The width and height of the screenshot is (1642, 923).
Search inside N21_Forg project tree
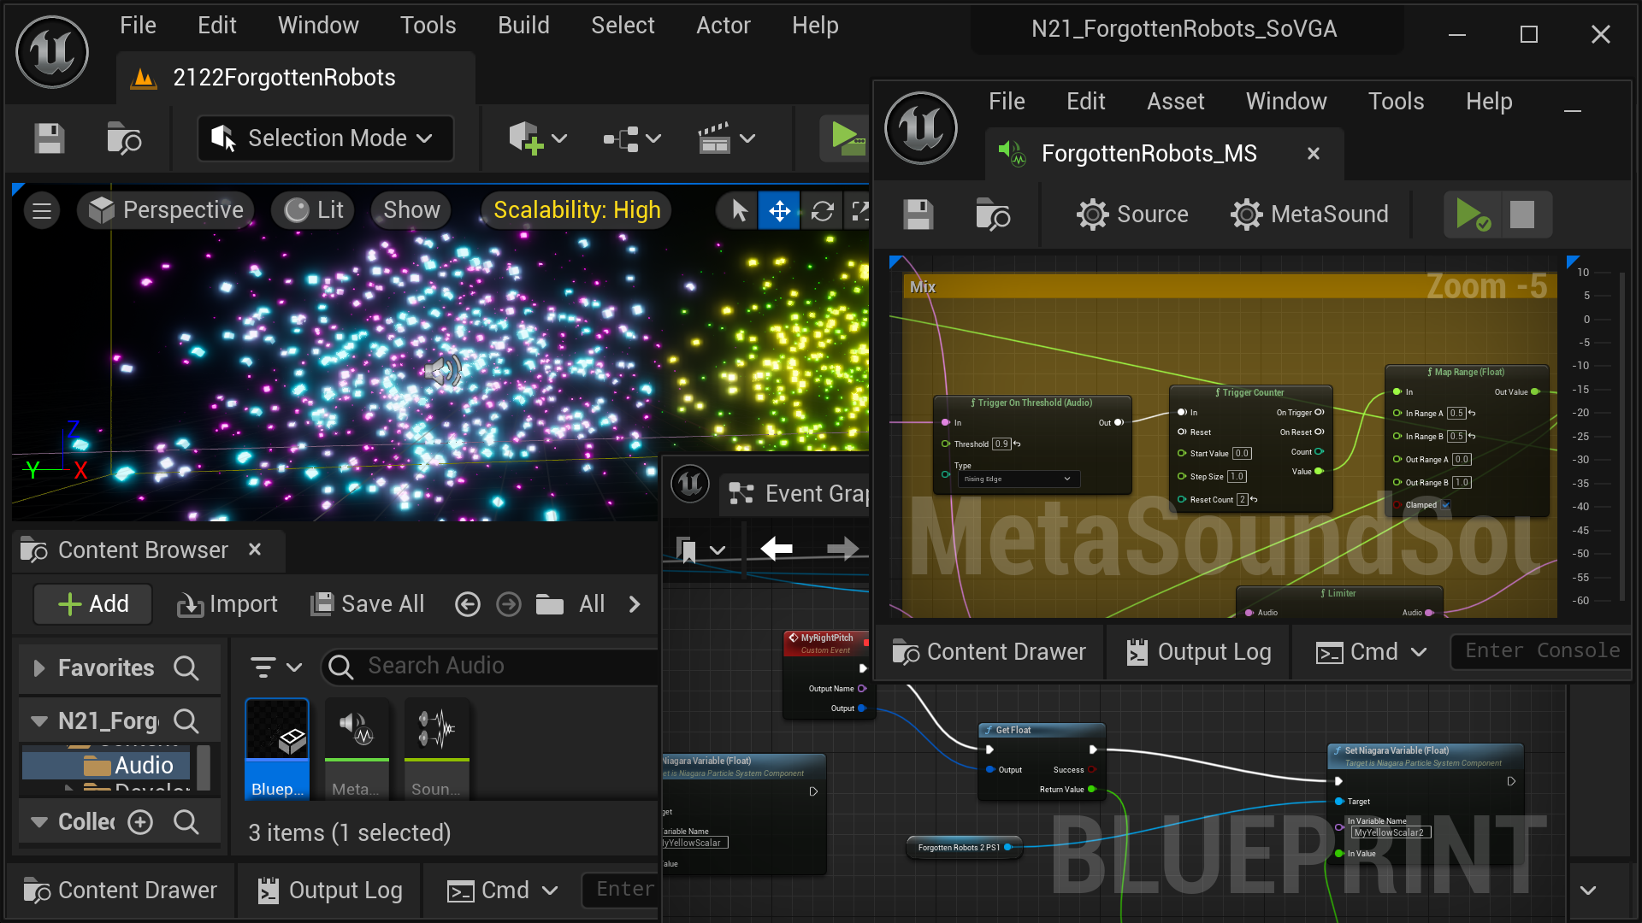coord(186,721)
